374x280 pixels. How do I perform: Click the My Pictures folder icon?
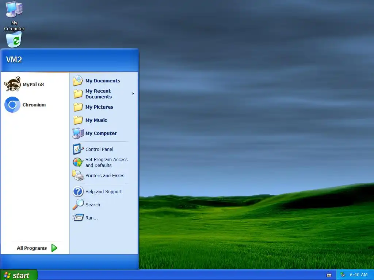click(78, 107)
